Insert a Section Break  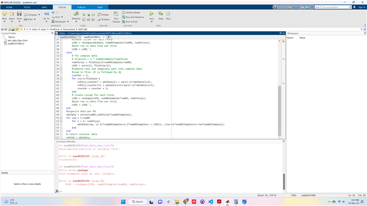point(131,13)
